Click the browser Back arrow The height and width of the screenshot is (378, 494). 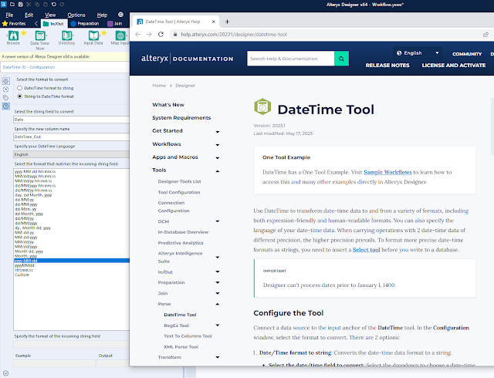click(x=137, y=35)
